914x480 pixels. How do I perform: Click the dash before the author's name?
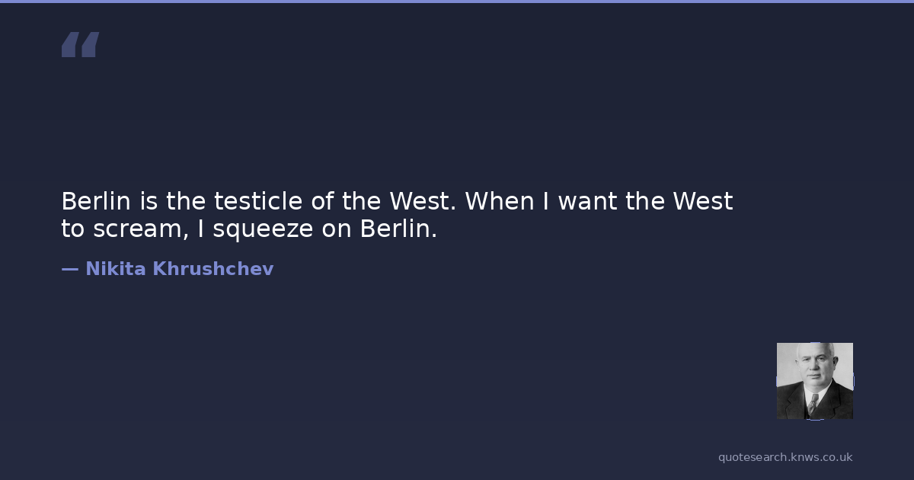(69, 269)
